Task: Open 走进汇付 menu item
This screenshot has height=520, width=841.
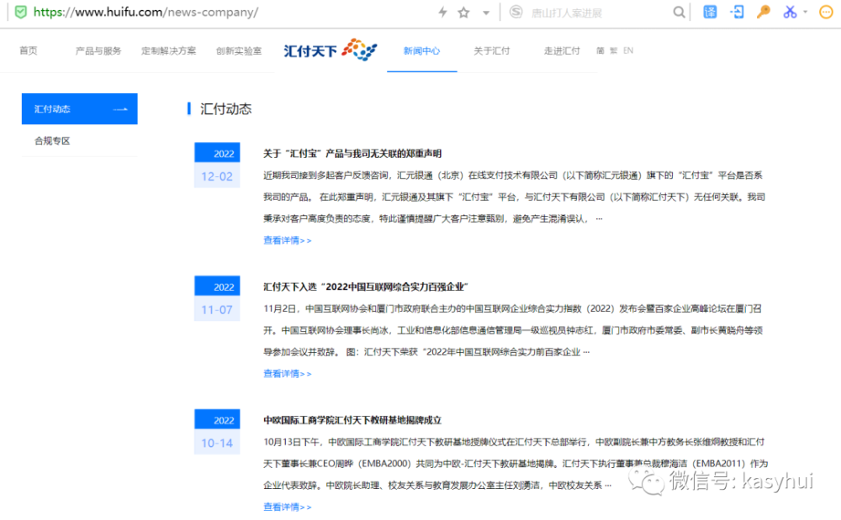Action: coord(562,51)
